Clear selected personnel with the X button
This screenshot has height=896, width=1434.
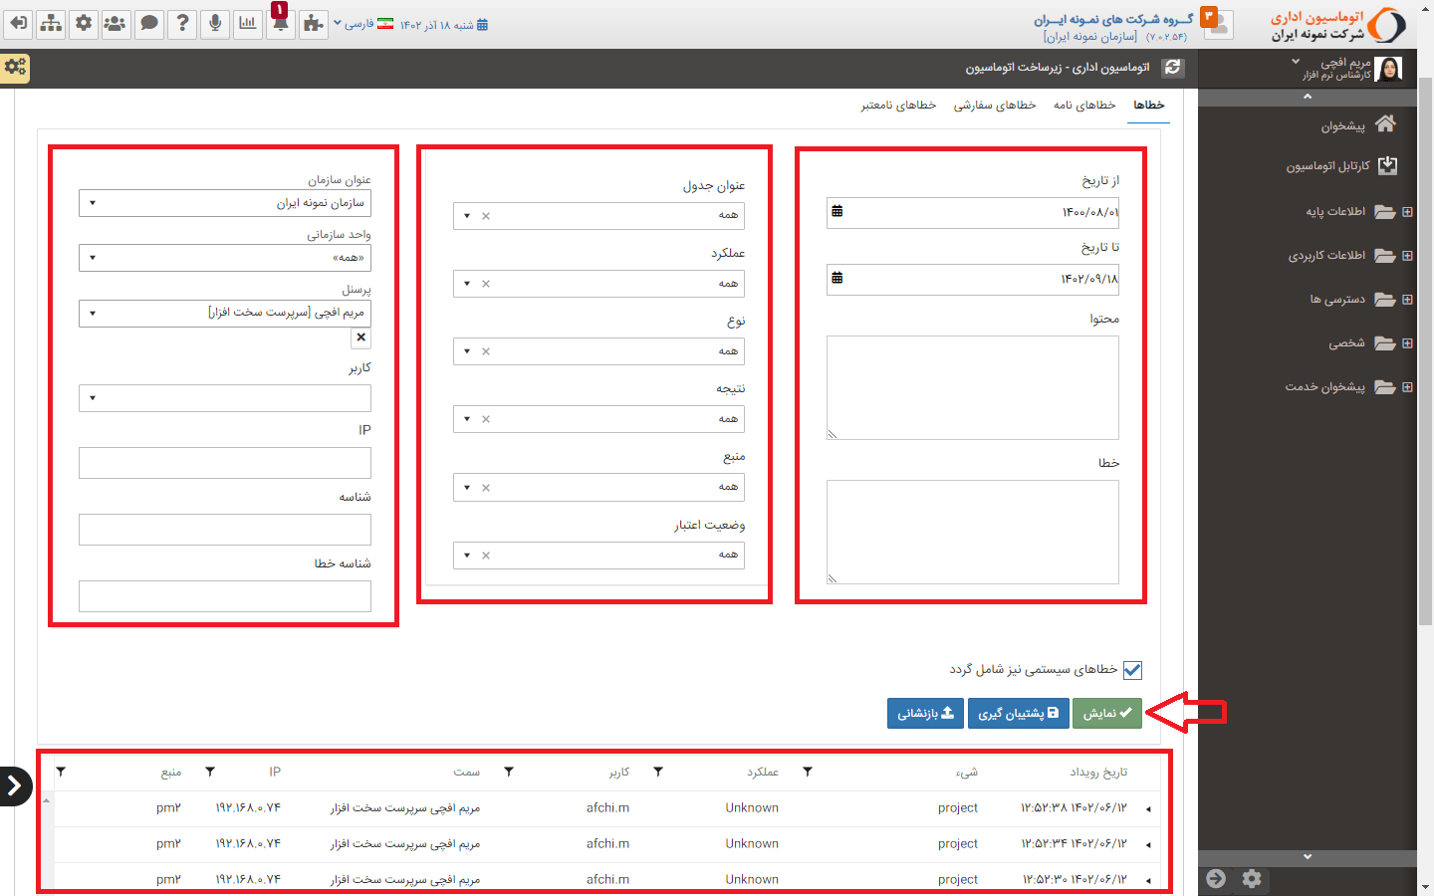coord(360,336)
